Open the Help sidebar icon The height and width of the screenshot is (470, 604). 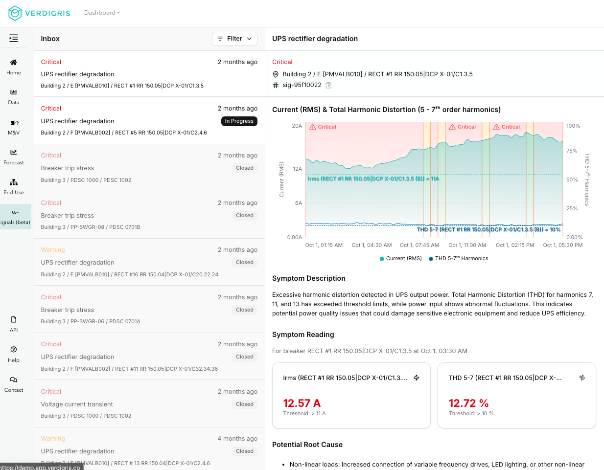[14, 349]
